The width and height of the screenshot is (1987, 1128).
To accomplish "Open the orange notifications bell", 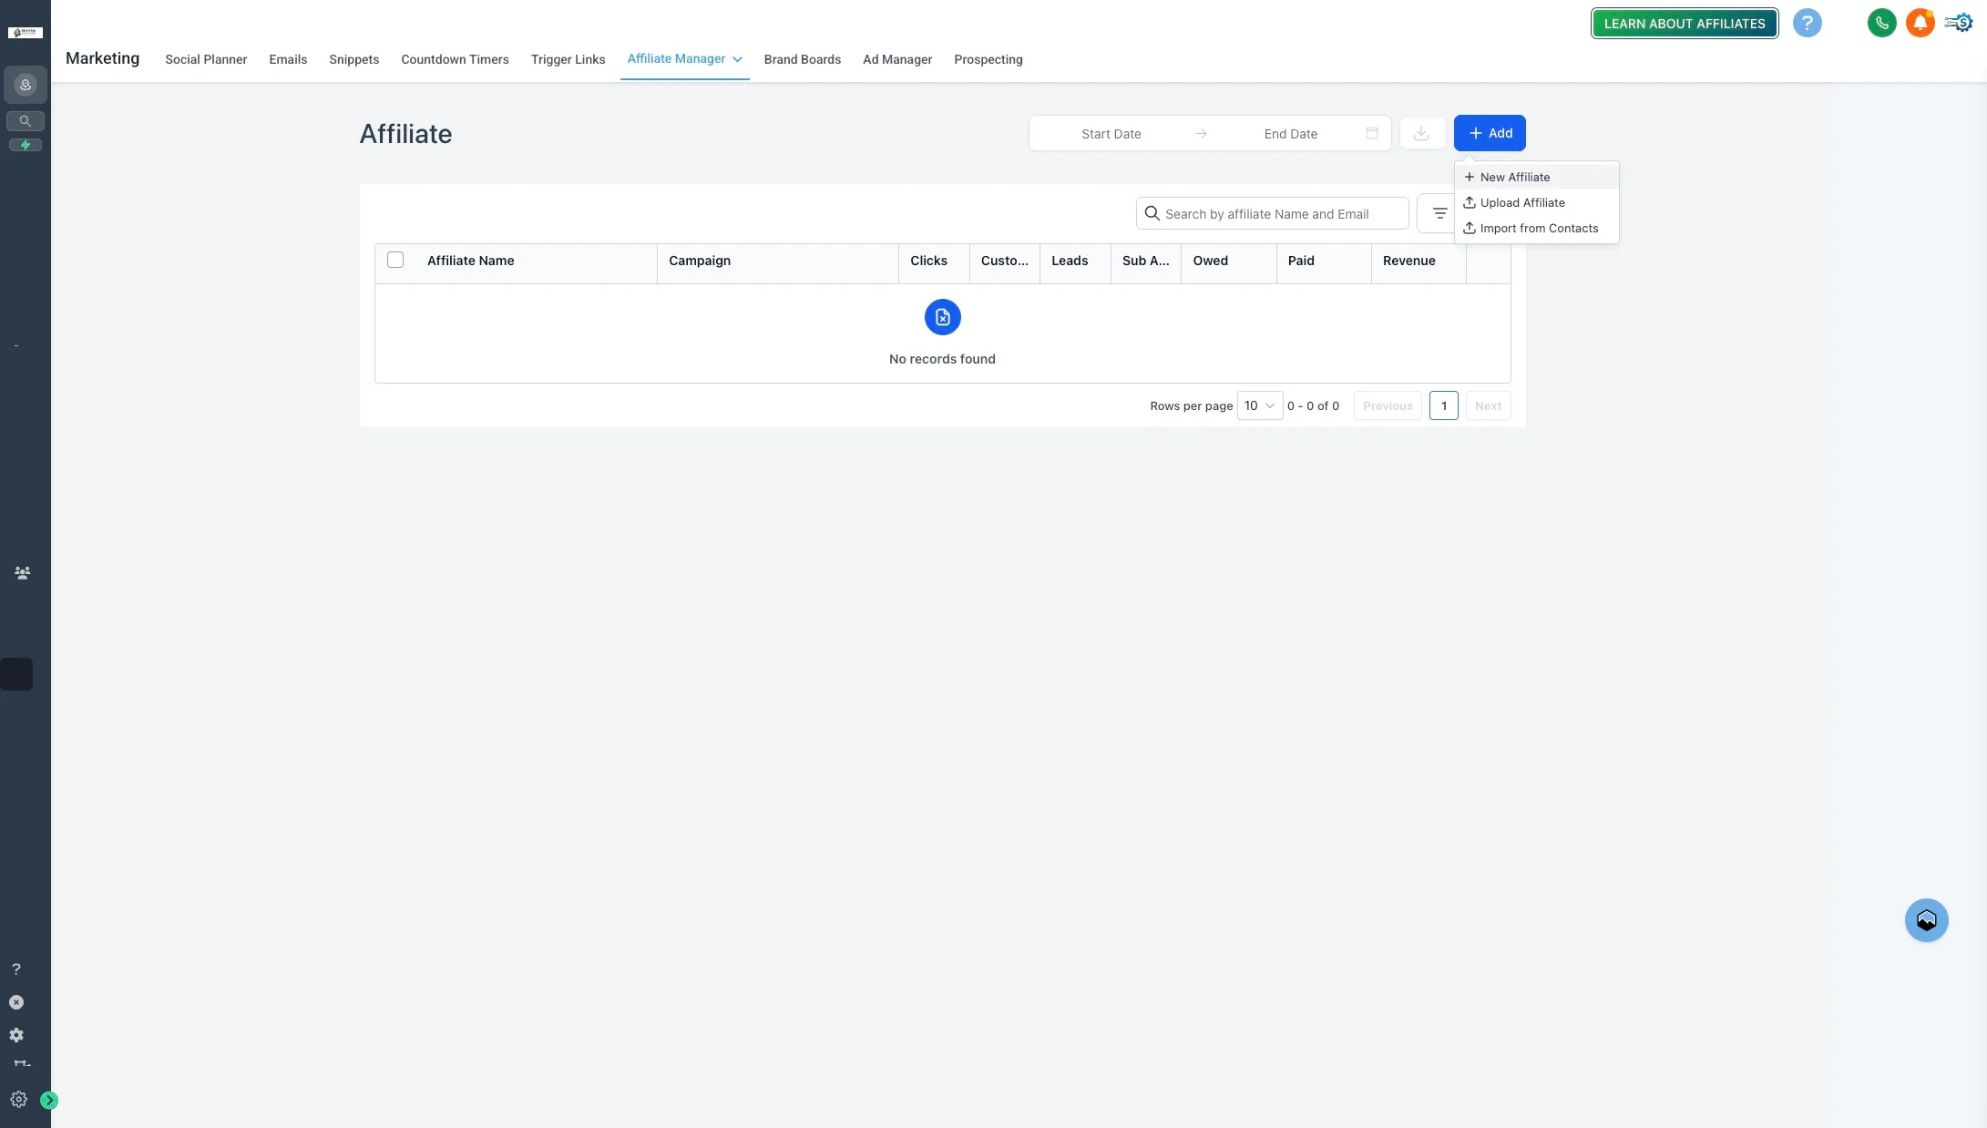I will pos(1920,23).
